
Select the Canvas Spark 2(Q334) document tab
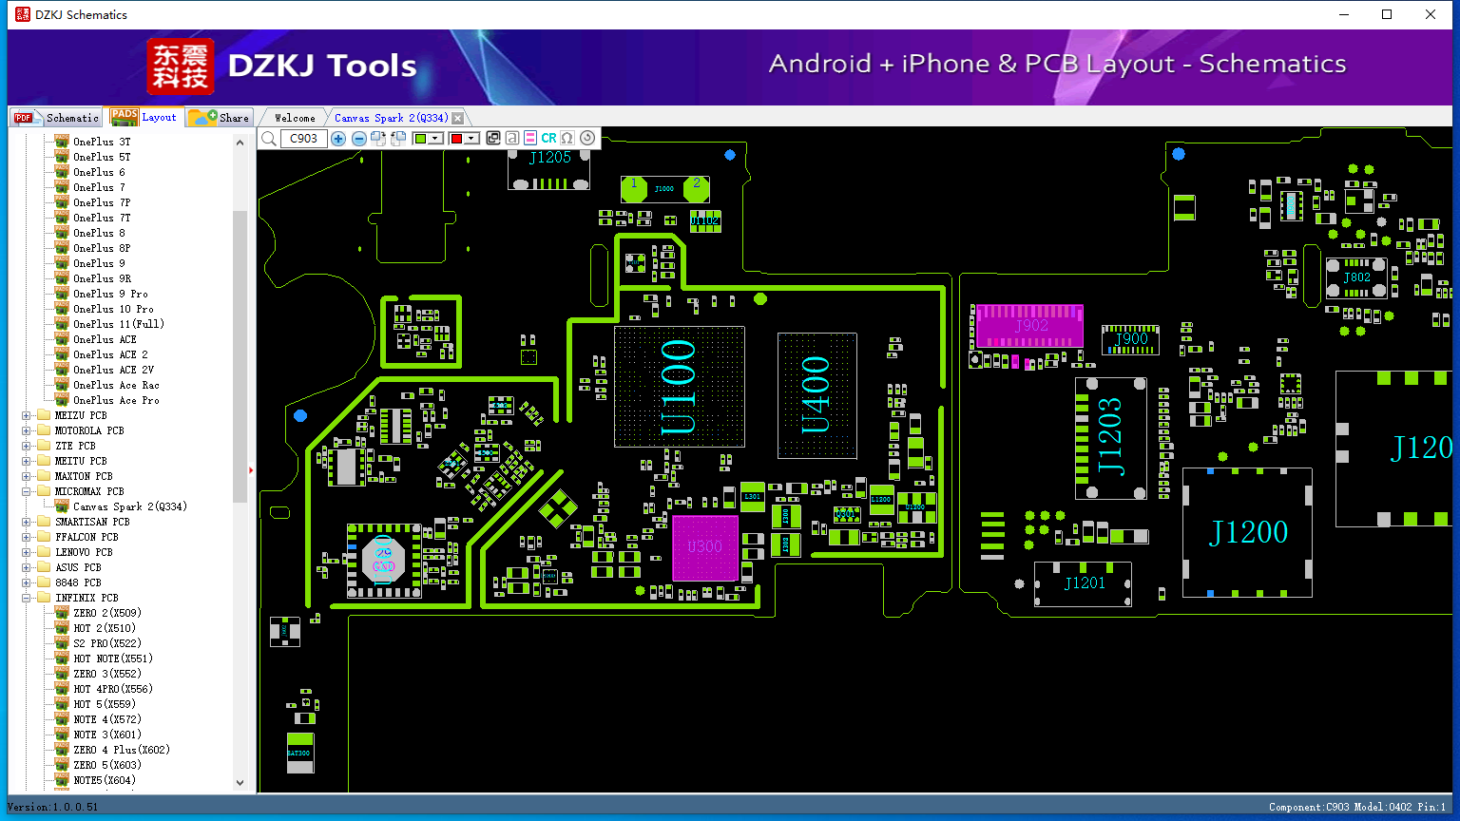pos(391,118)
